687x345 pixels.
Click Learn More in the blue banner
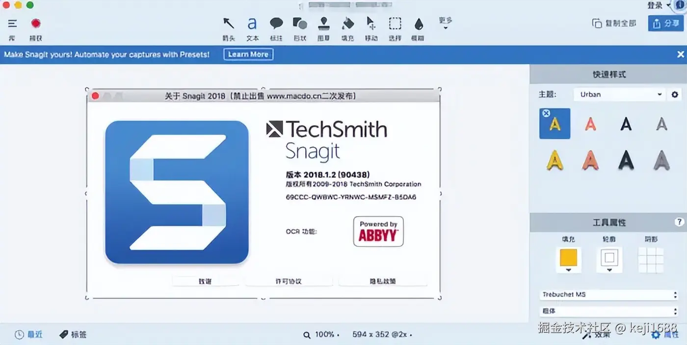click(x=248, y=54)
